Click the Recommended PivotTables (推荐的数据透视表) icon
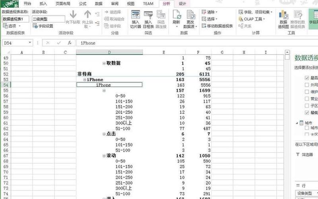This screenshot has height=199, width=318. 298,15
